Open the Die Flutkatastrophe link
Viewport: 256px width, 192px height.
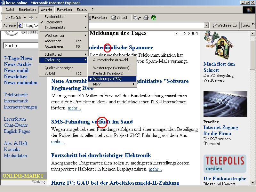[225, 179]
